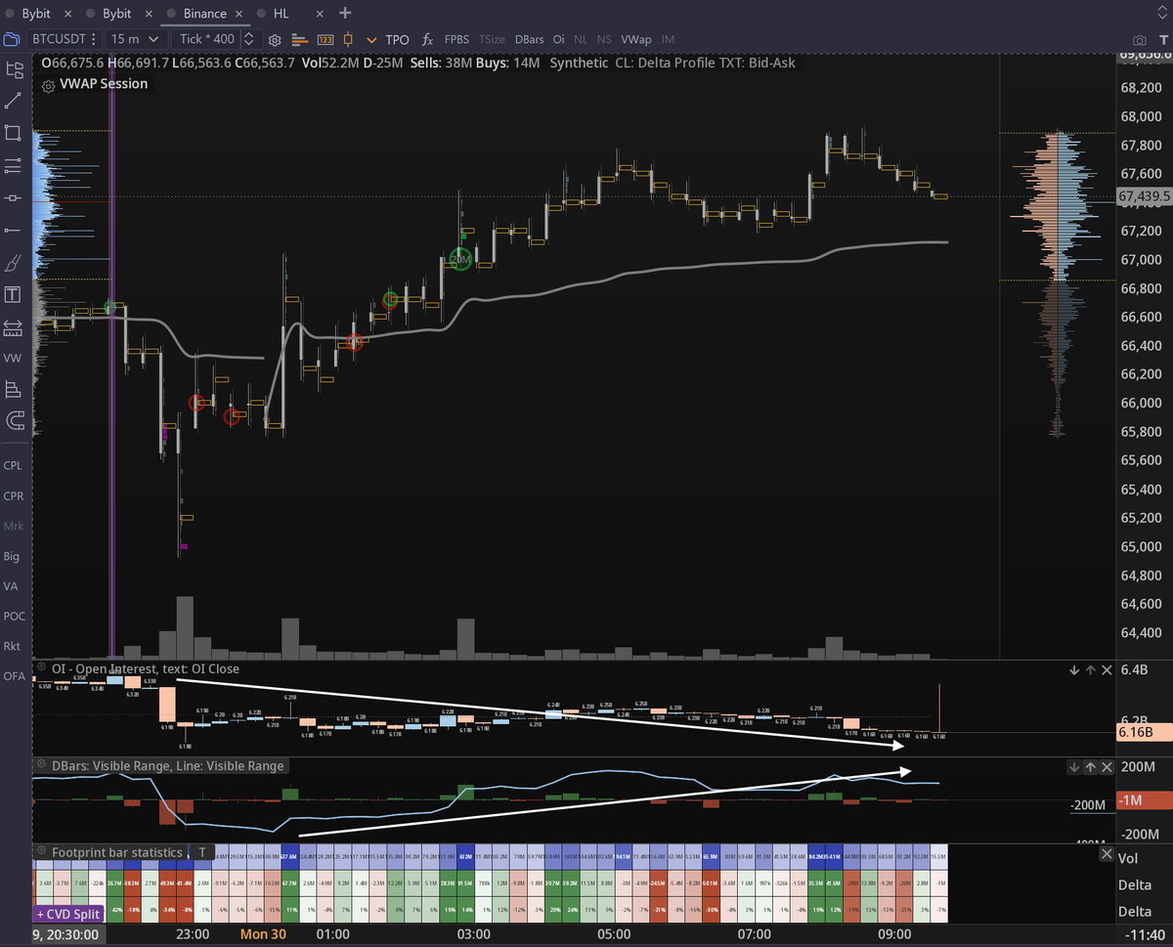Toggle the IM indicator
Screen dimensions: 1173x947
coord(668,40)
